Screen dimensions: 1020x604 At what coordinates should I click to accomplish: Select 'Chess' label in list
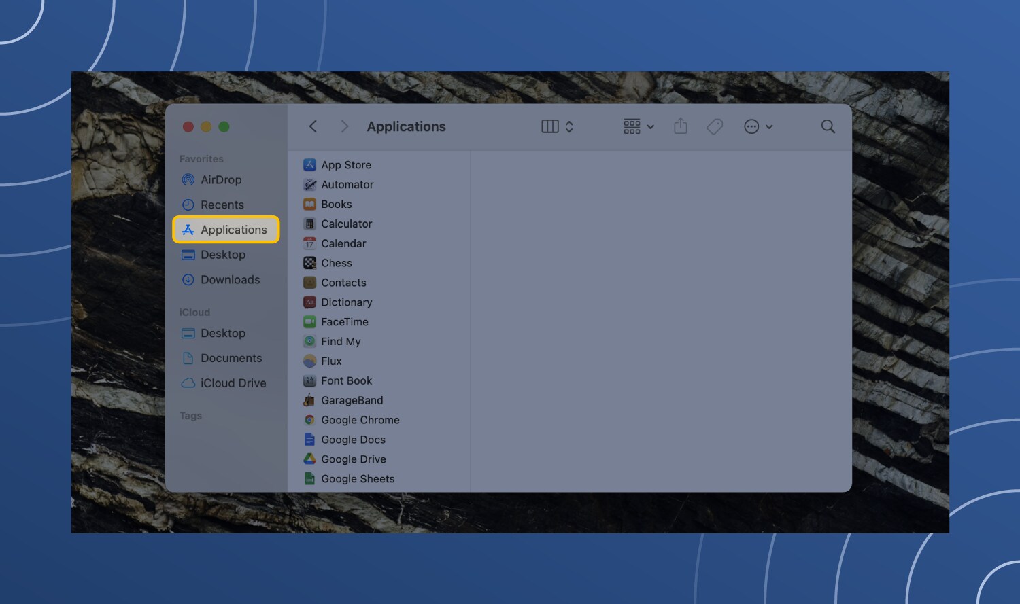(337, 263)
